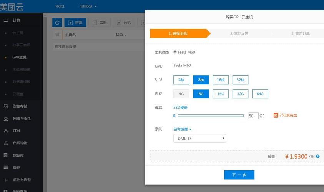Click the monitor icon beside 计算
This screenshot has width=324, height=192.
click(6, 20)
